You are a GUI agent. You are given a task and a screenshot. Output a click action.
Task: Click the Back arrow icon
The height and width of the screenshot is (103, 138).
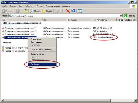4,11
